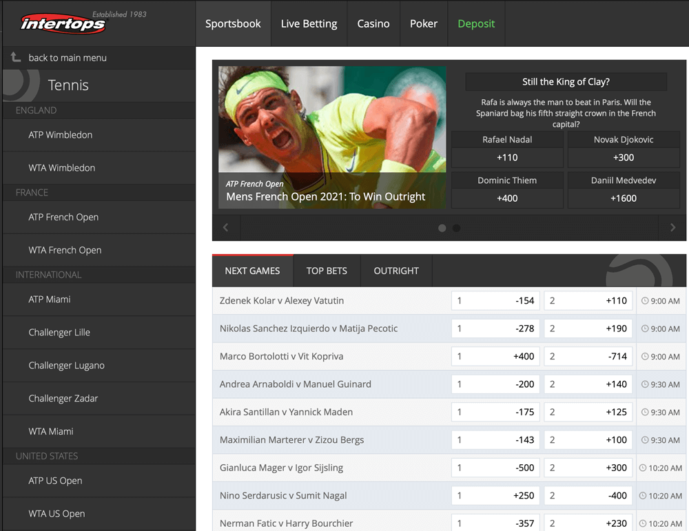Open Maximilian Marterer v Zizou Bergs match

291,439
